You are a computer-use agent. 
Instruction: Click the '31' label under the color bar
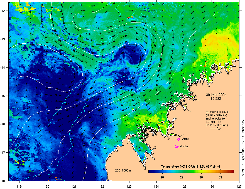pyautogui.click(x=220, y=177)
